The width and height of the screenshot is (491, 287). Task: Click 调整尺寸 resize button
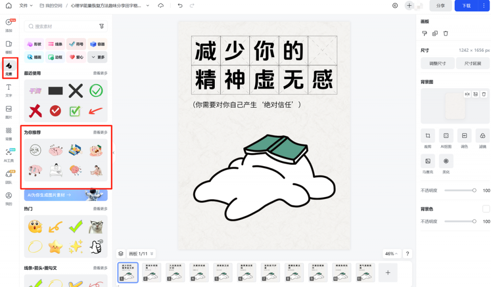[x=437, y=64]
